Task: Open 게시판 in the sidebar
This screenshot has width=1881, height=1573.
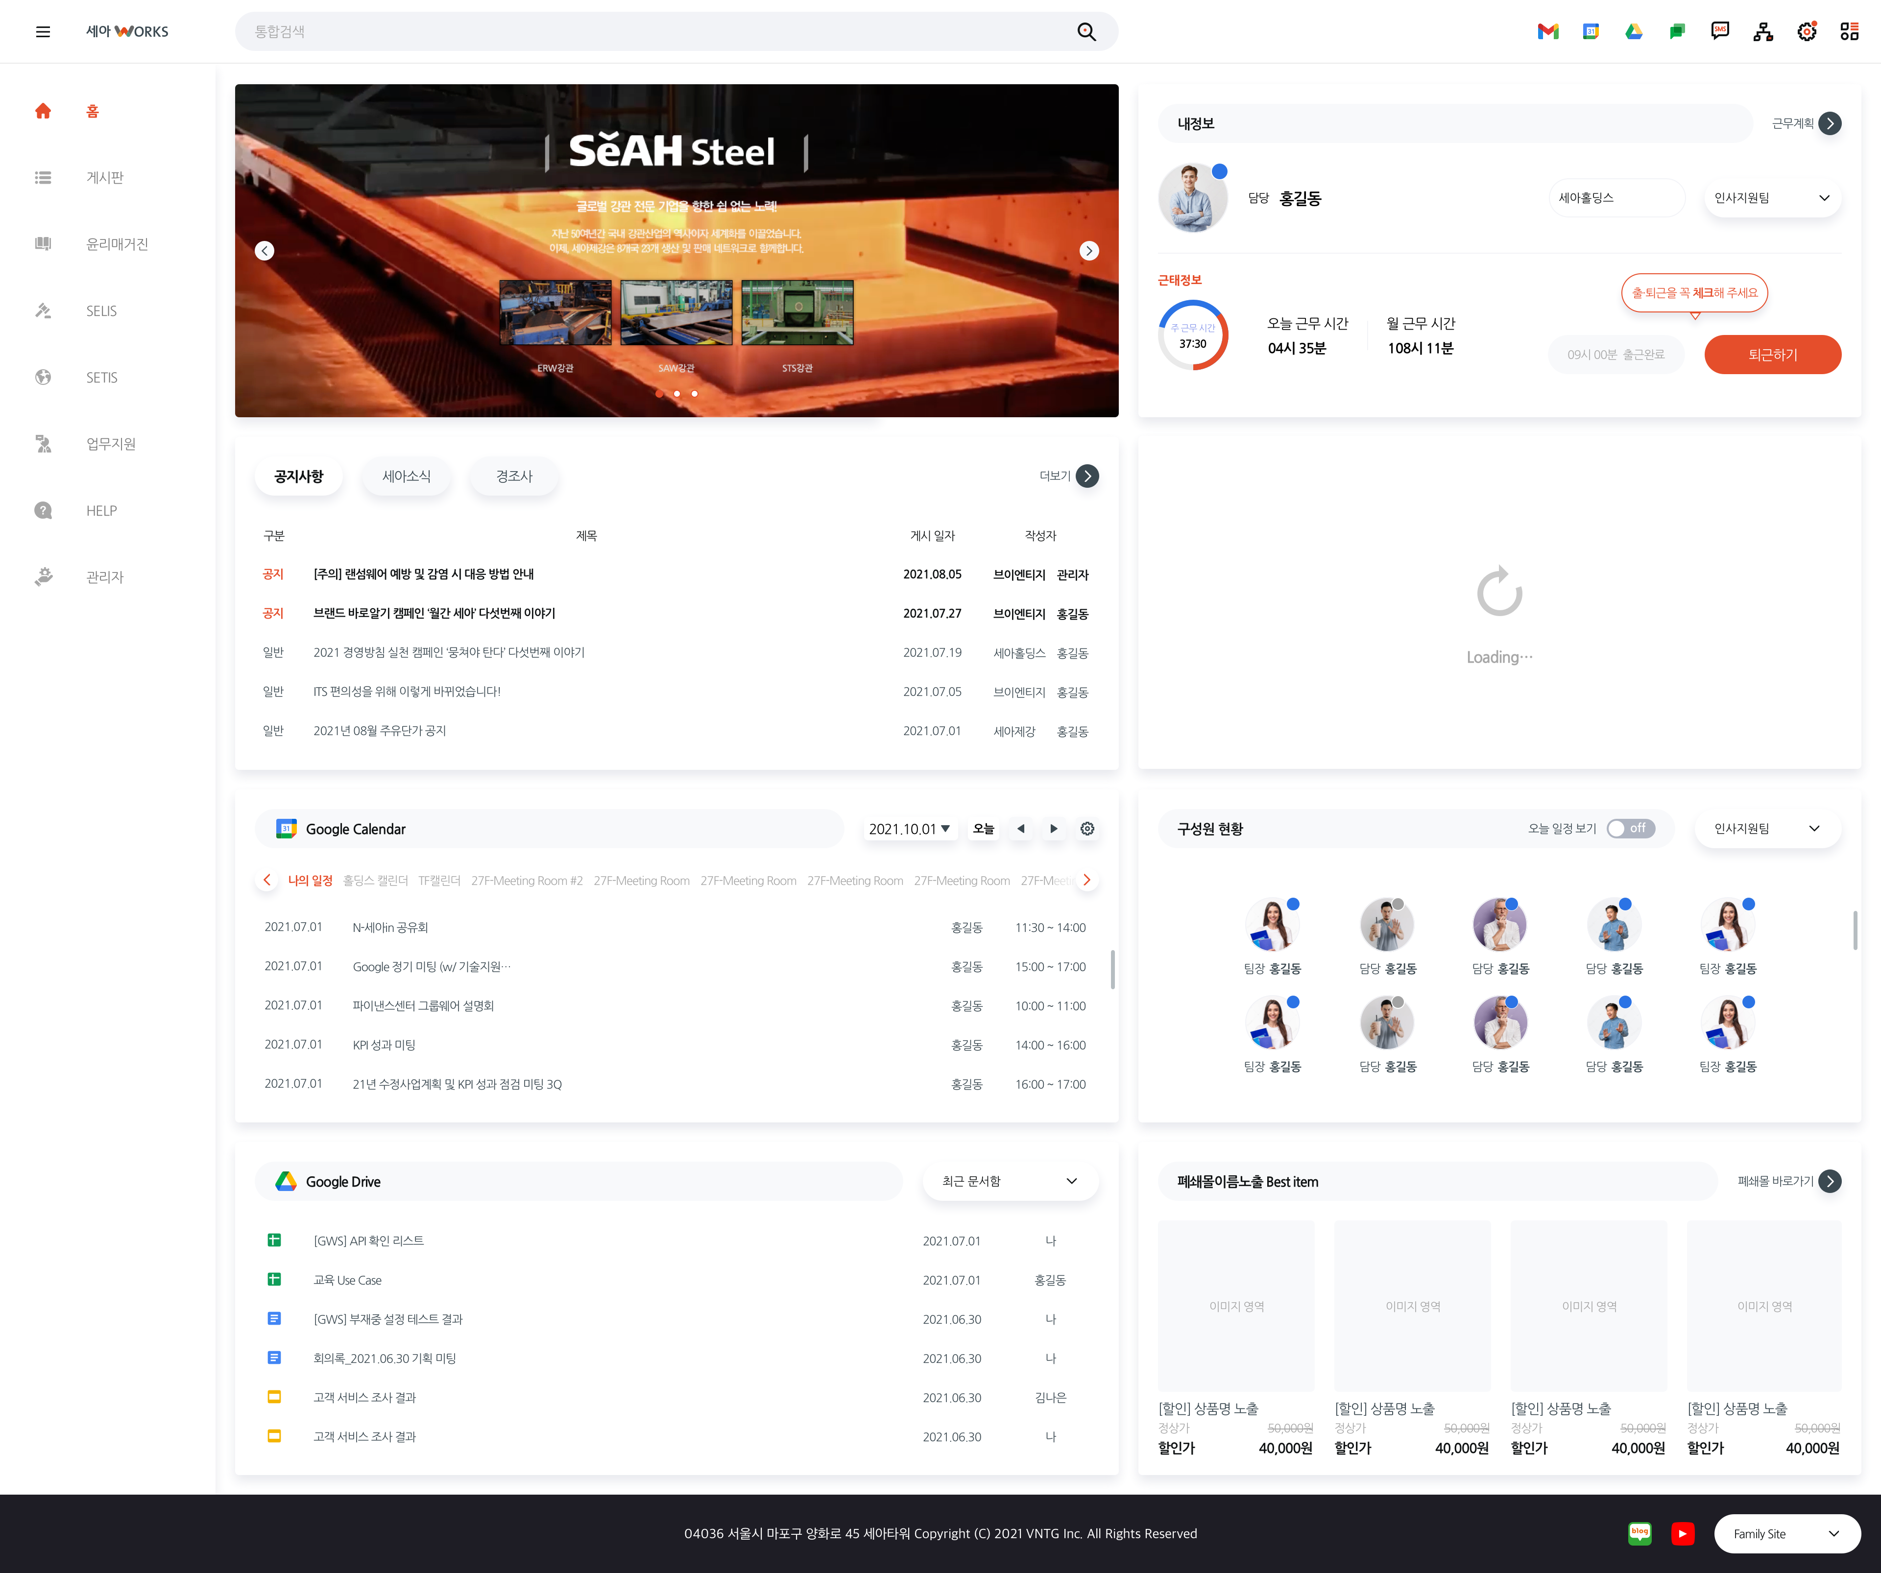Action: tap(105, 177)
